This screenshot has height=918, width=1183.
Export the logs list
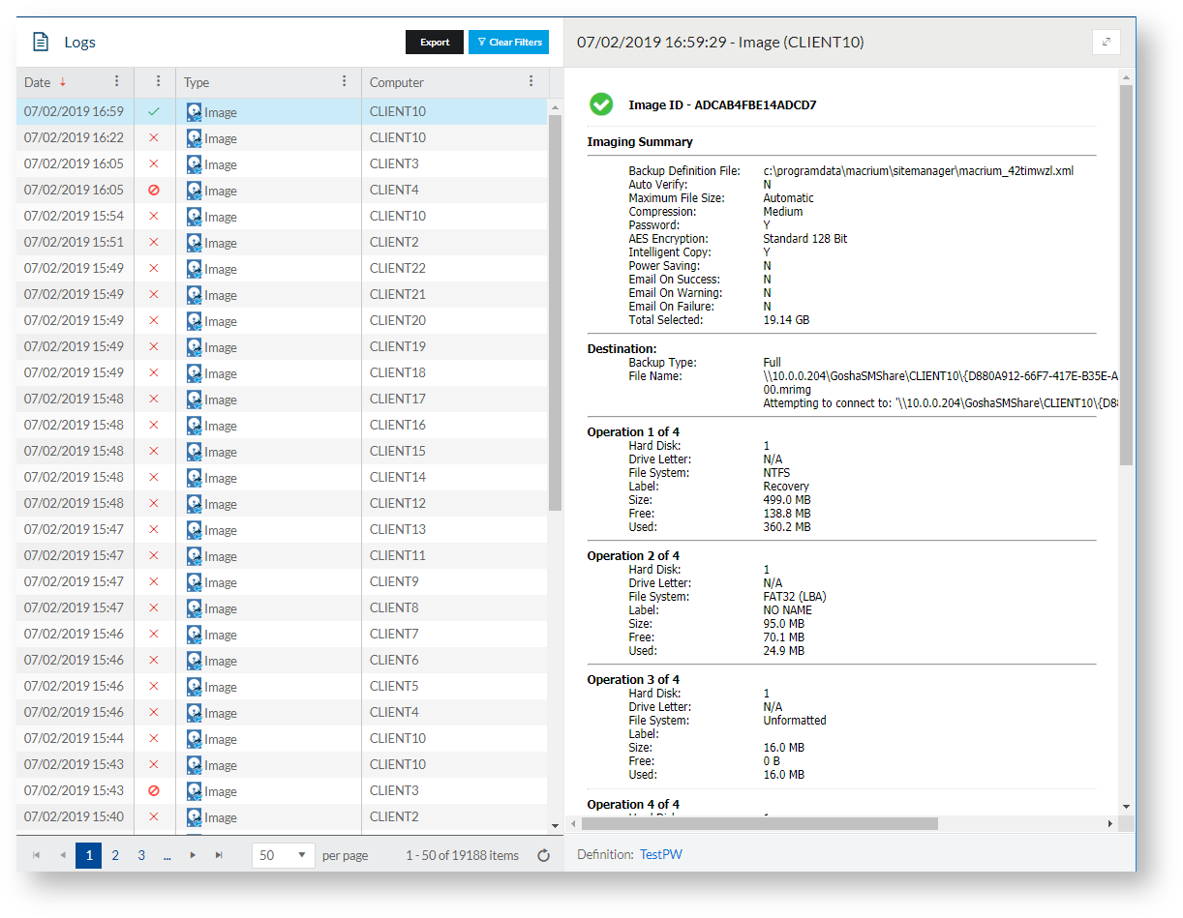pos(435,42)
